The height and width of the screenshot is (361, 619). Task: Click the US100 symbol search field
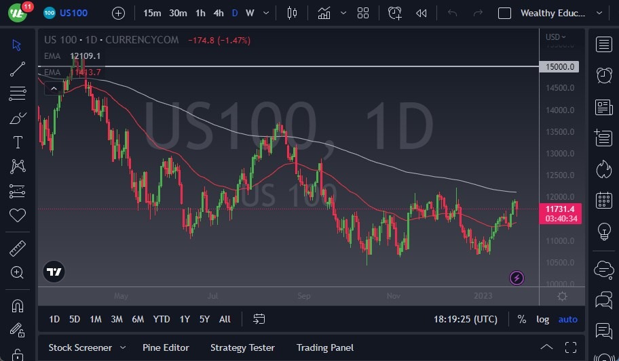73,13
